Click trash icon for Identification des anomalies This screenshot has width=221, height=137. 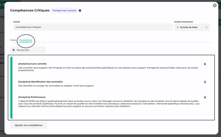click(x=205, y=82)
